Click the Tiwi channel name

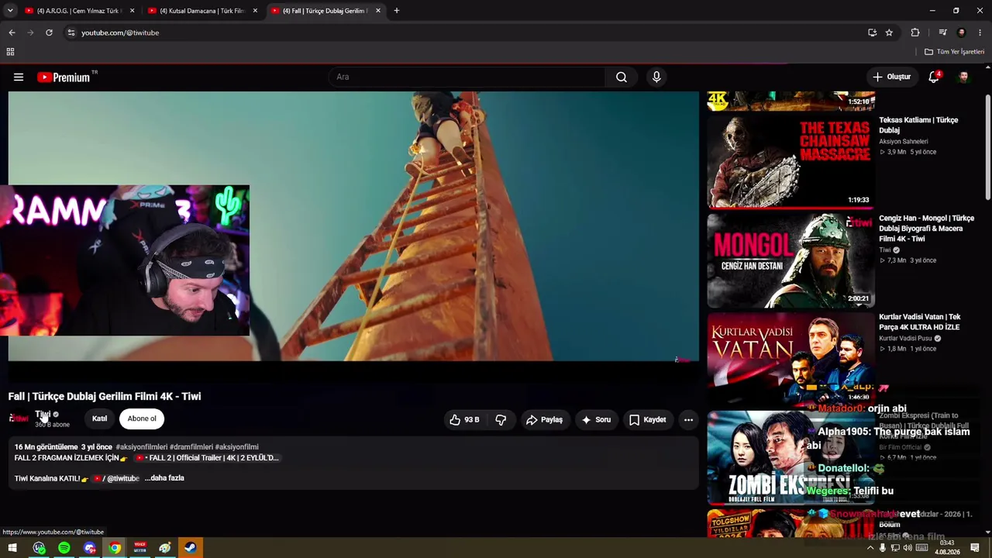point(42,415)
